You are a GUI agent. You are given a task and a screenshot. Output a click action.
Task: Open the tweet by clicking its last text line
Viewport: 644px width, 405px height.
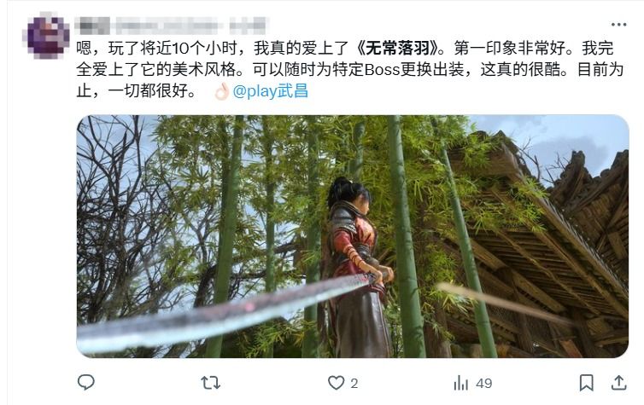tap(138, 91)
